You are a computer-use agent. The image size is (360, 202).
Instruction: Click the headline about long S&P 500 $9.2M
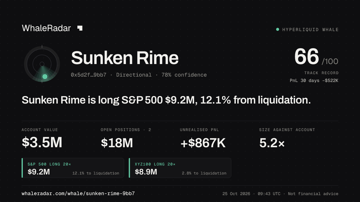pyautogui.click(x=166, y=100)
